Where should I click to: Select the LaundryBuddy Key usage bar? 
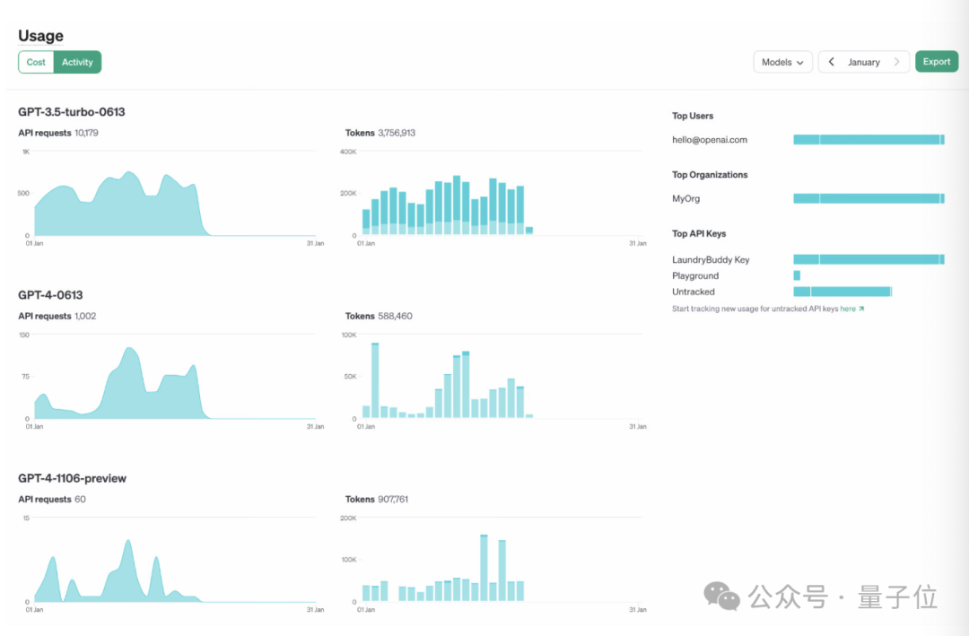point(869,259)
